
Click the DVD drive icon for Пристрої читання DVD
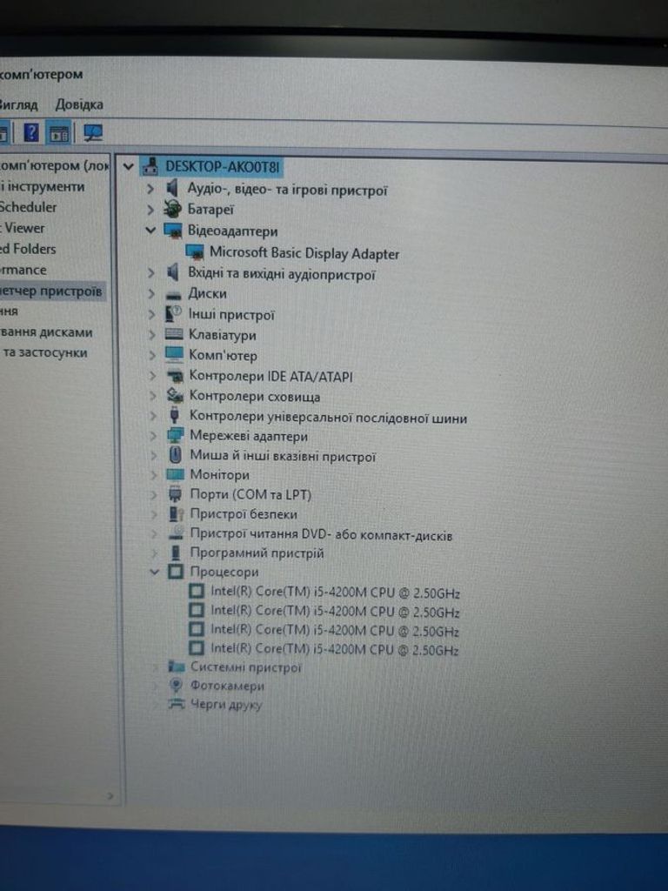pos(177,533)
